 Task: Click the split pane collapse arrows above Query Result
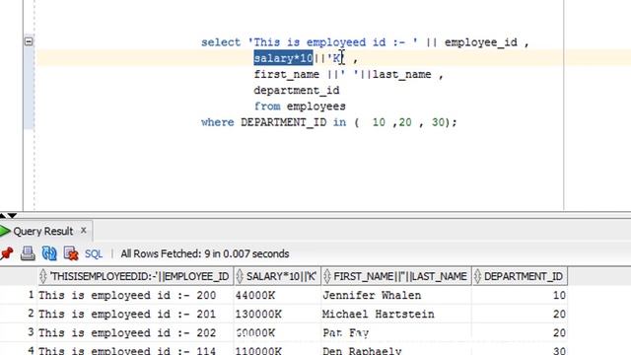(x=8, y=216)
